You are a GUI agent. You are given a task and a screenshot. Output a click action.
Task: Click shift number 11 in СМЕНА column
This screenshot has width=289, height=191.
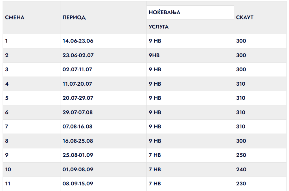click(x=8, y=184)
